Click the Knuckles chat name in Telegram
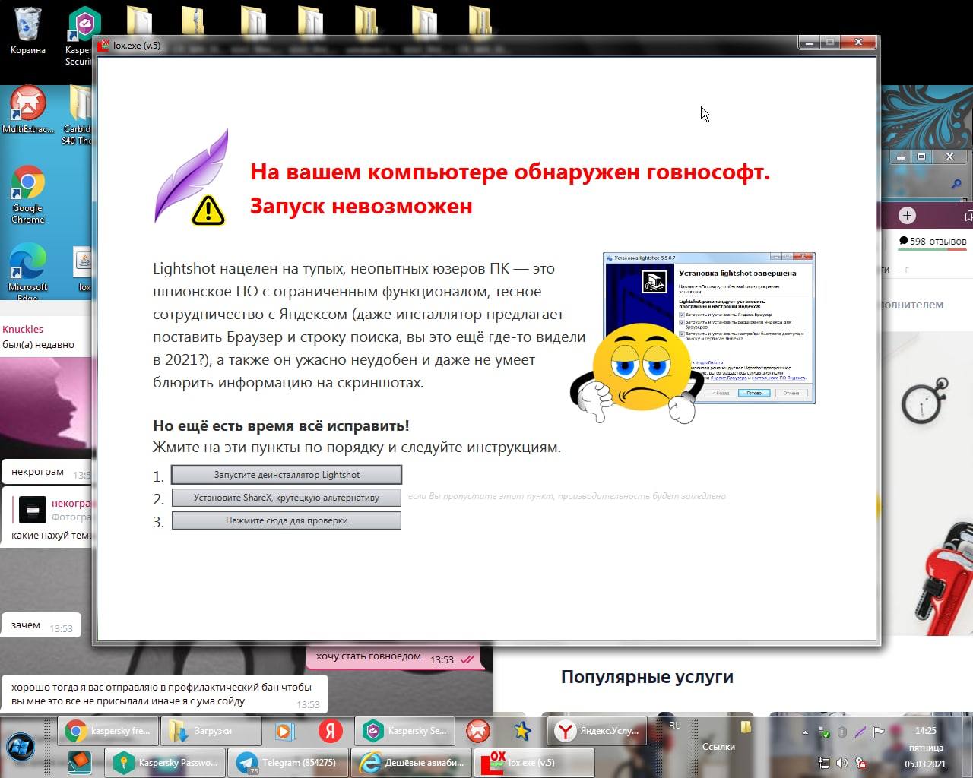The height and width of the screenshot is (778, 973). [x=23, y=330]
